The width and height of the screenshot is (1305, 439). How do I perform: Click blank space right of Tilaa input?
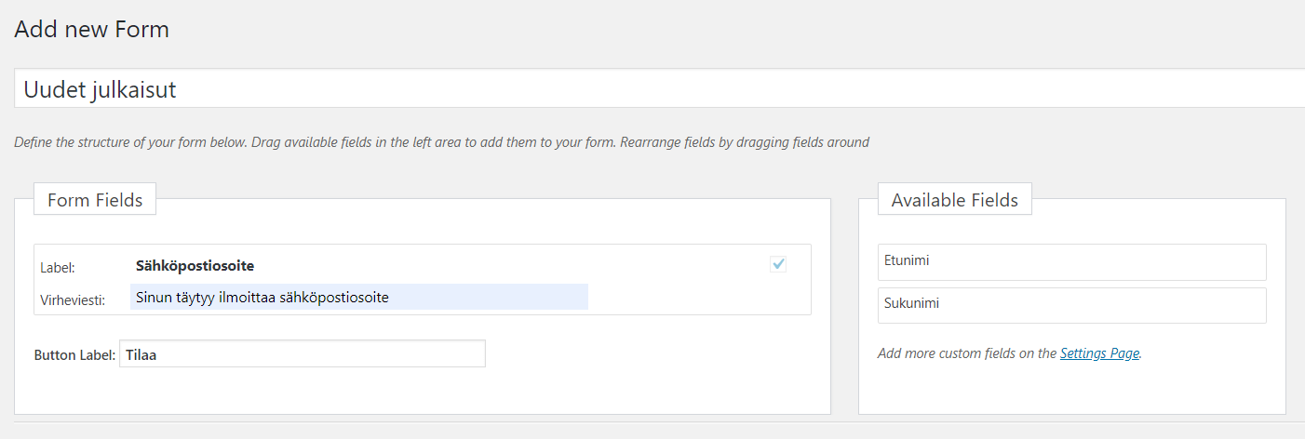(x=652, y=354)
